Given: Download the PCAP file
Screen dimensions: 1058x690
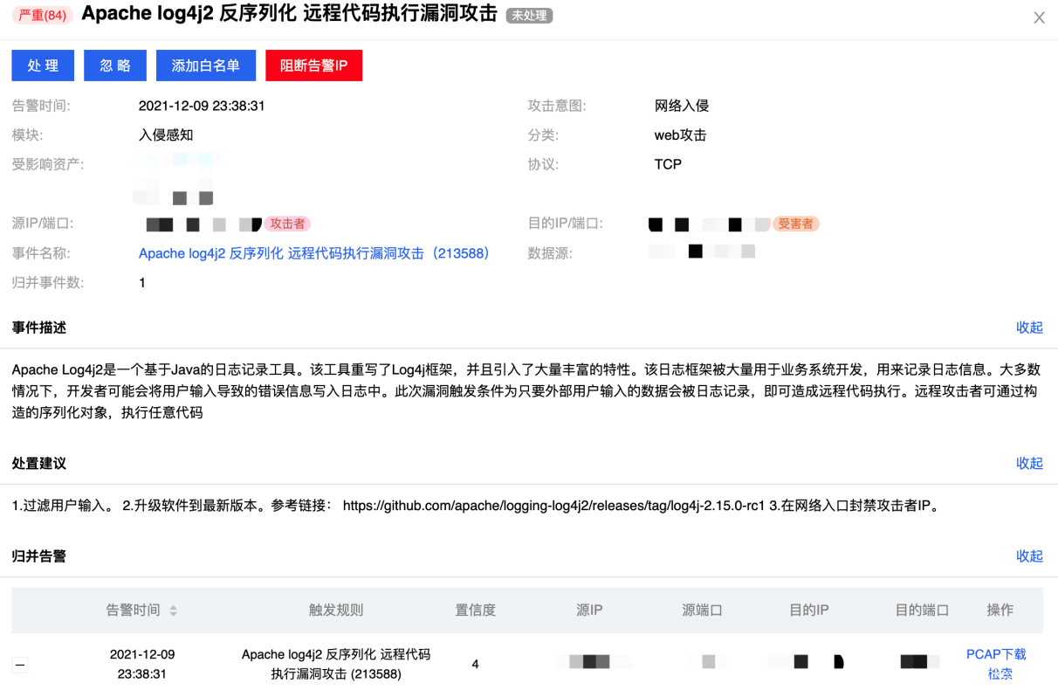Looking at the screenshot, I should 996,654.
